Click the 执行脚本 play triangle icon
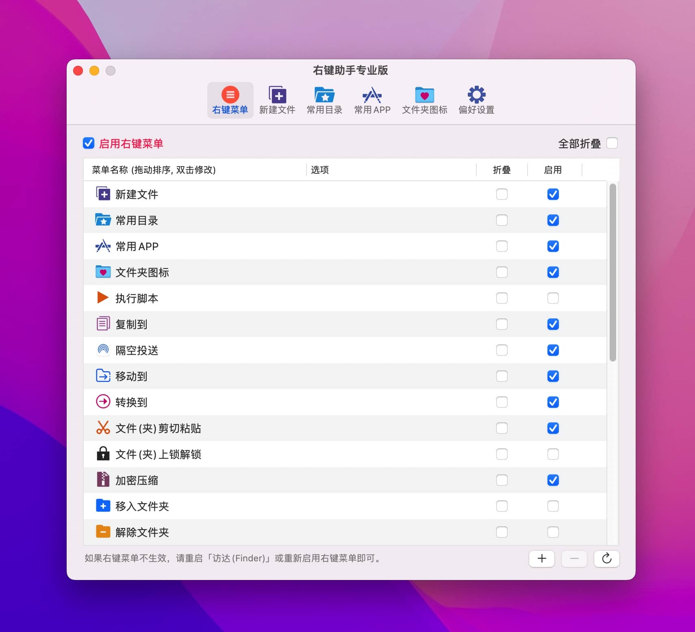The image size is (695, 632). (x=103, y=298)
